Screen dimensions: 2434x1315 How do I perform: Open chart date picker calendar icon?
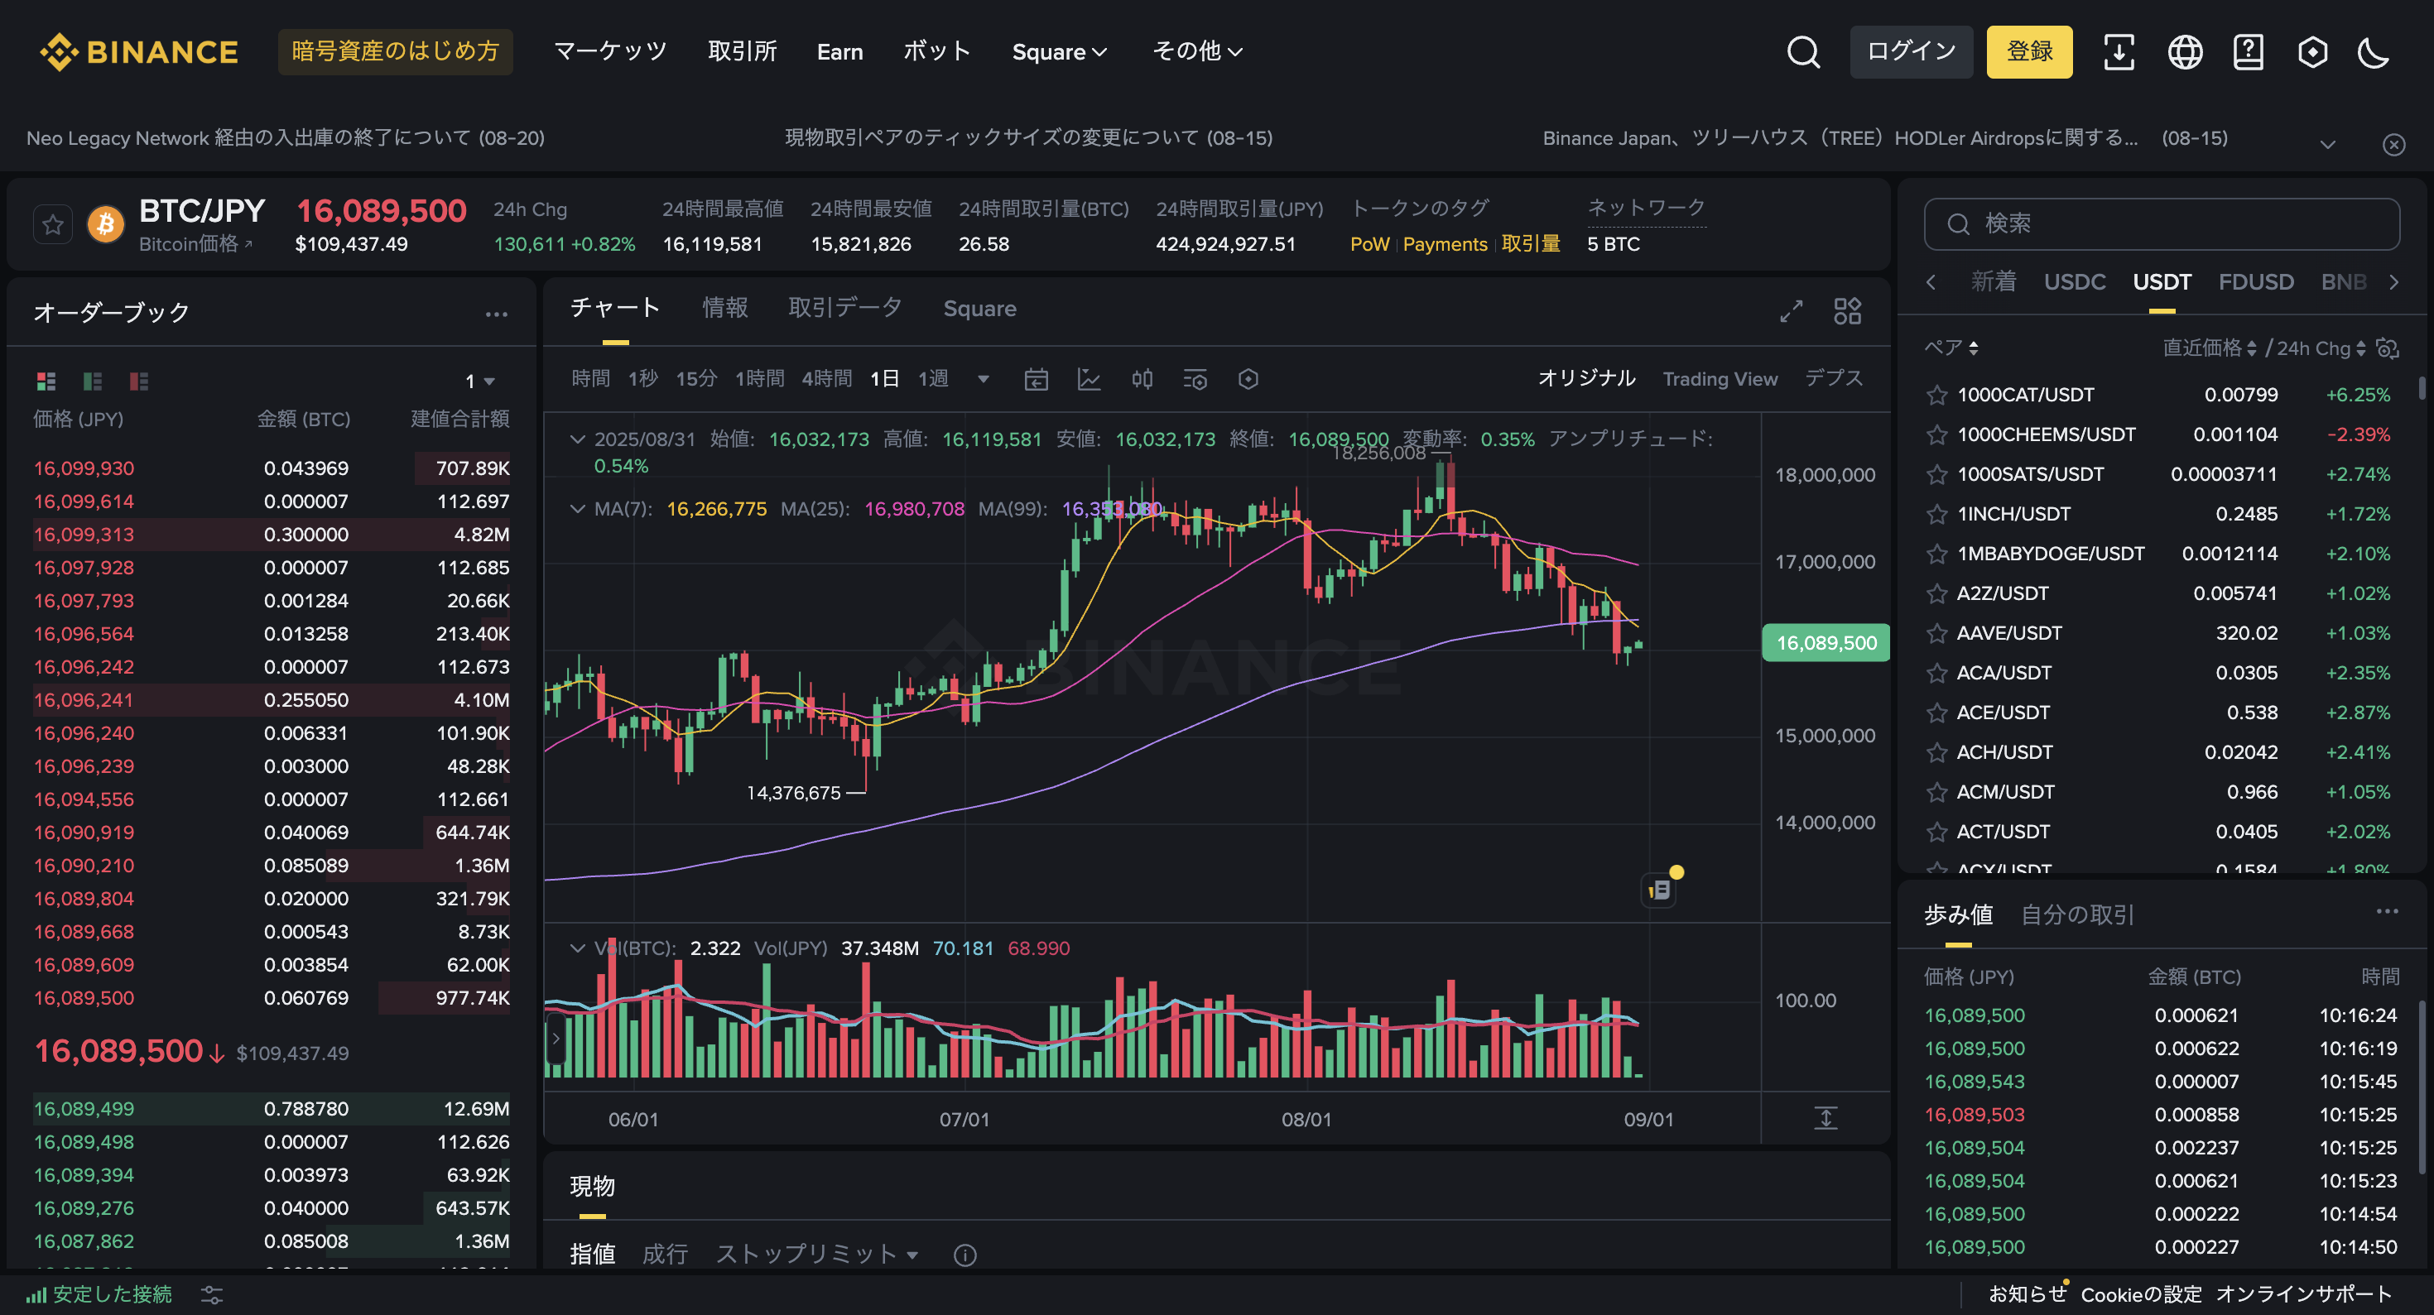coord(1036,379)
